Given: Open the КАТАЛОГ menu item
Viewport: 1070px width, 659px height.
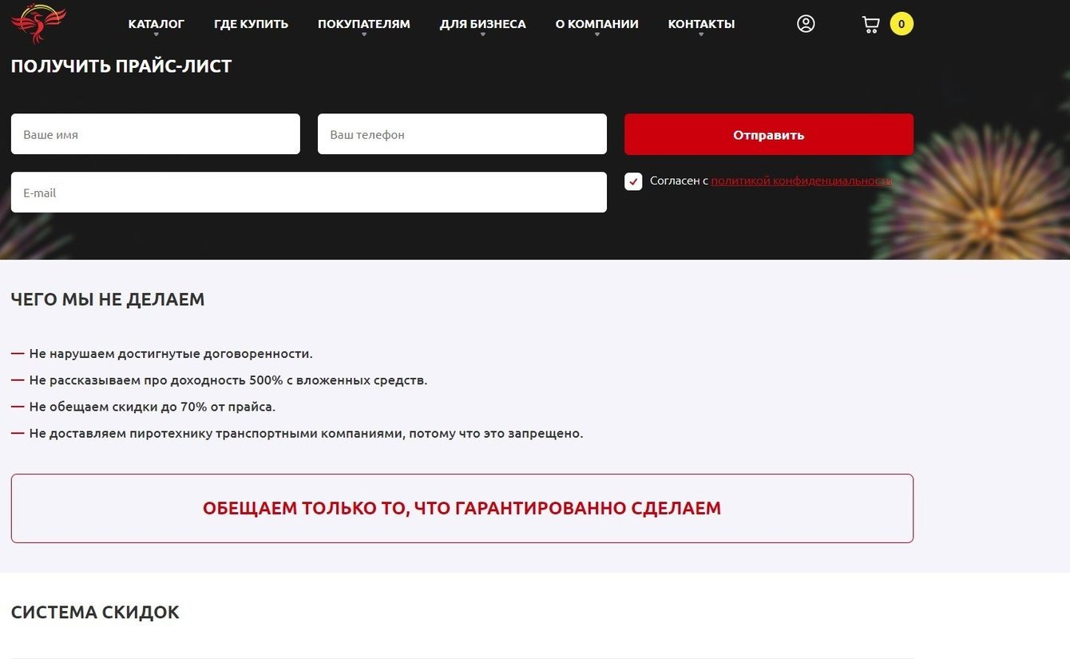Looking at the screenshot, I should [x=157, y=24].
